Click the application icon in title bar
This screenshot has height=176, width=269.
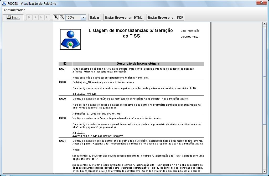[4, 3]
